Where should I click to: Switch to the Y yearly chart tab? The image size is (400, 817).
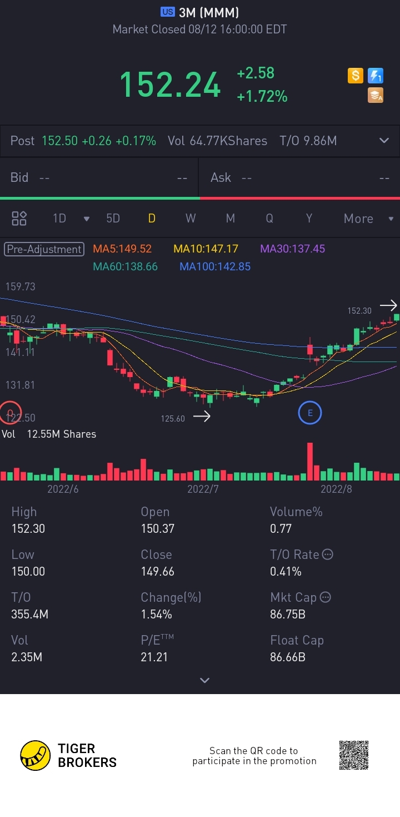point(309,219)
